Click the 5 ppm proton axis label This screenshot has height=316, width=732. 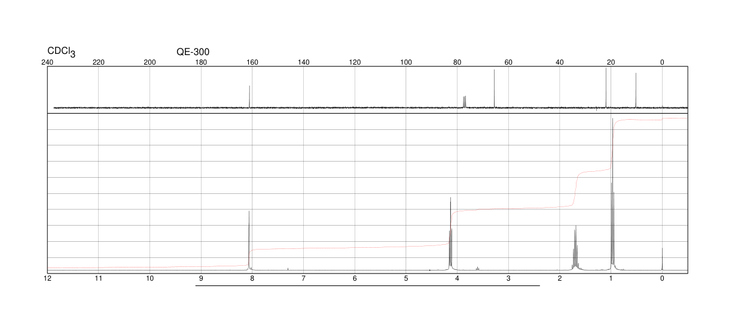tap(406, 279)
